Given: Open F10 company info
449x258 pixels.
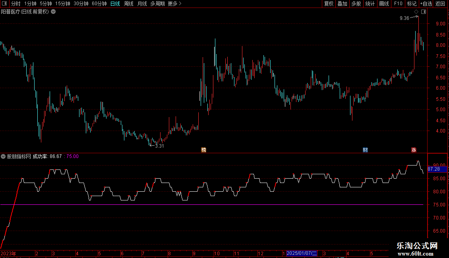Looking at the screenshot, I should tap(398, 4).
